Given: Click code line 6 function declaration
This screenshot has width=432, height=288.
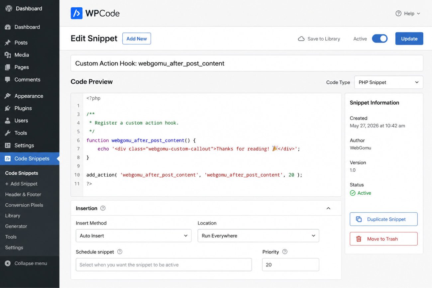Looking at the screenshot, I should point(141,140).
